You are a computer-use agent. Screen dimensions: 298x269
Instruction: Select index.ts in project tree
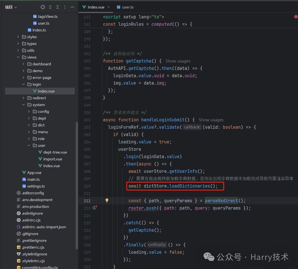point(37,30)
